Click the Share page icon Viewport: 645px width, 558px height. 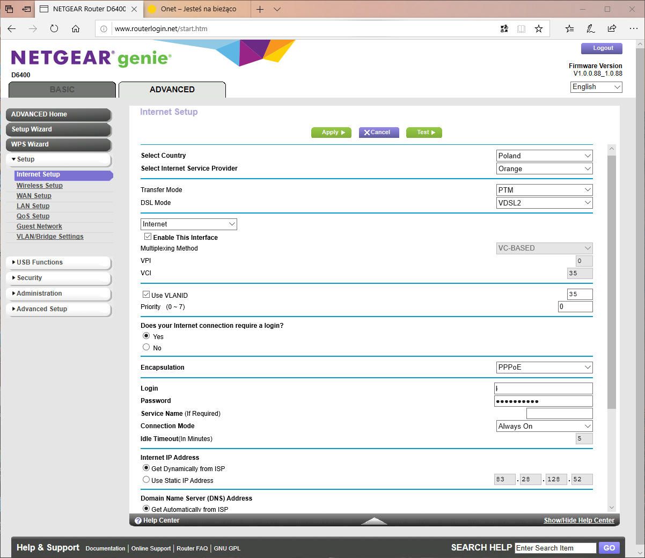point(611,29)
